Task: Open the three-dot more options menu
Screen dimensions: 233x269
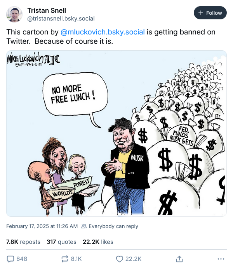Action: [221, 259]
